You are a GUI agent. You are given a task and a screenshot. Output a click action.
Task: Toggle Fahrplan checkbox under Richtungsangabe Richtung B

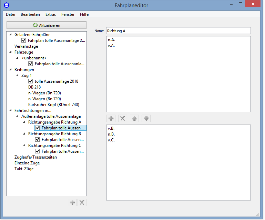38,140
